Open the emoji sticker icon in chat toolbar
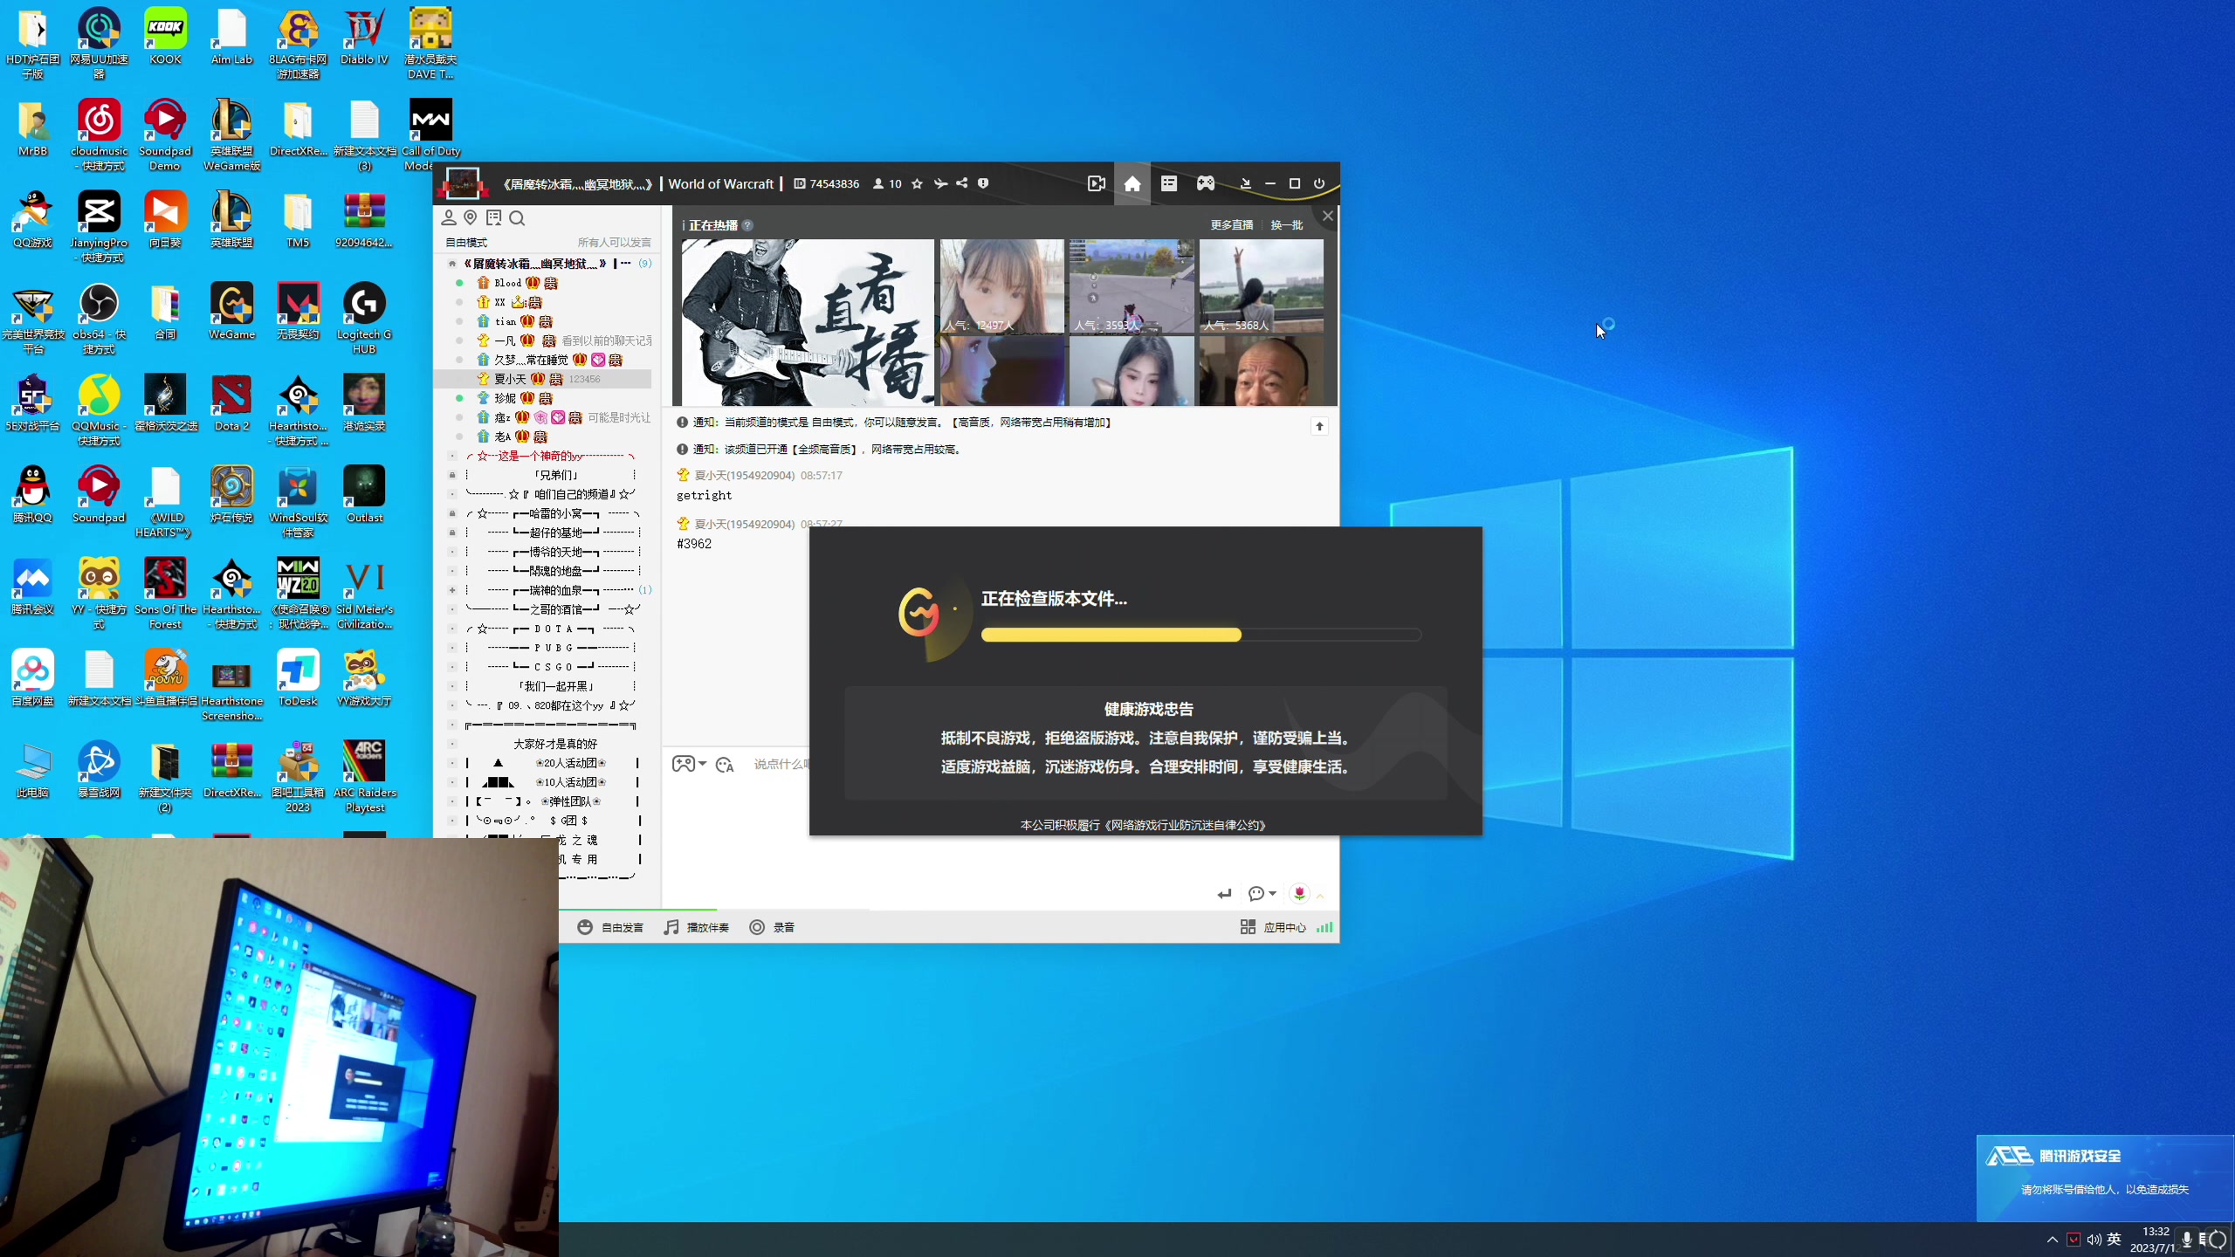The width and height of the screenshot is (2235, 1257). [725, 765]
